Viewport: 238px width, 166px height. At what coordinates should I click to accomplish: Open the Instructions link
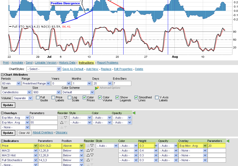point(86,63)
